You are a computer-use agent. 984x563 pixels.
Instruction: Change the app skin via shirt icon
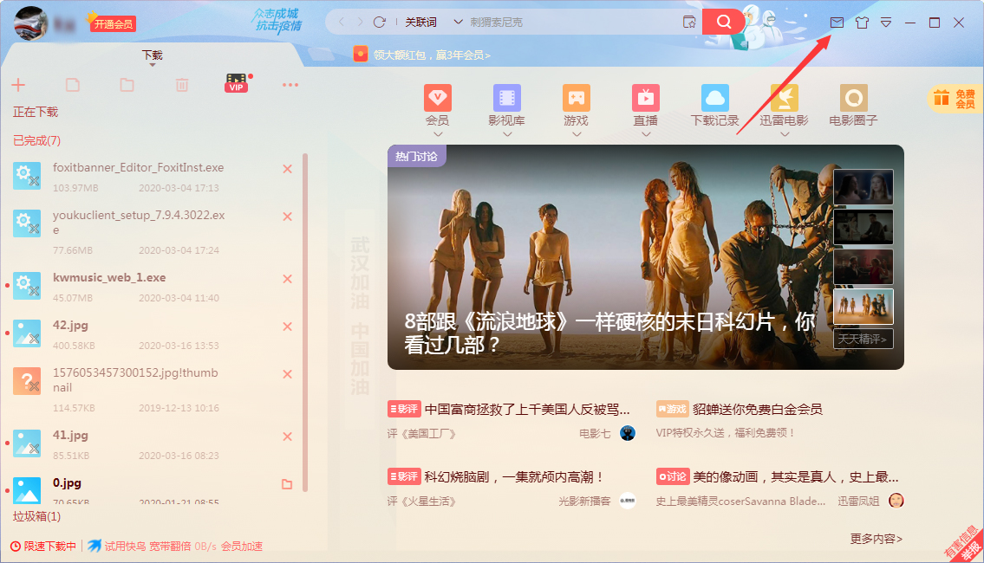click(x=862, y=23)
